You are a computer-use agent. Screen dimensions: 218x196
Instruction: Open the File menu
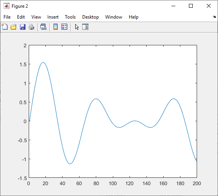[7, 17]
